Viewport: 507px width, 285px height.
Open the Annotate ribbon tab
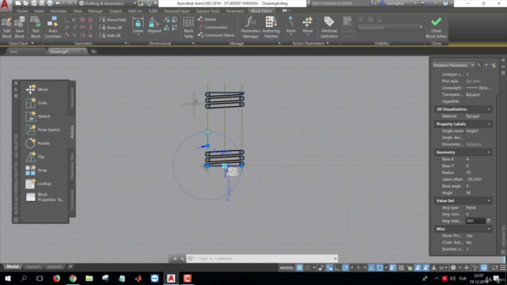click(59, 11)
